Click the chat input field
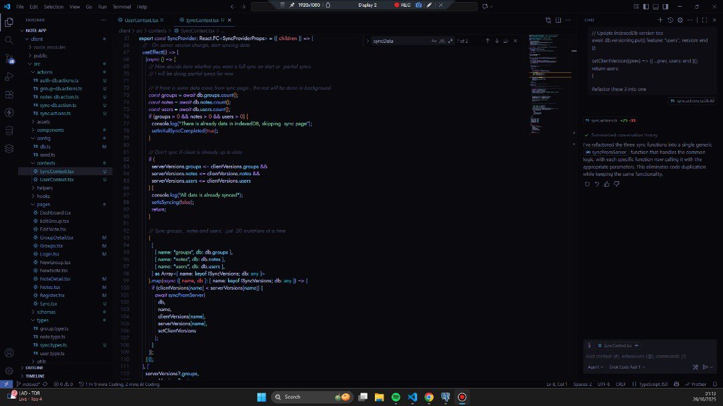The image size is (723, 406). [x=649, y=357]
